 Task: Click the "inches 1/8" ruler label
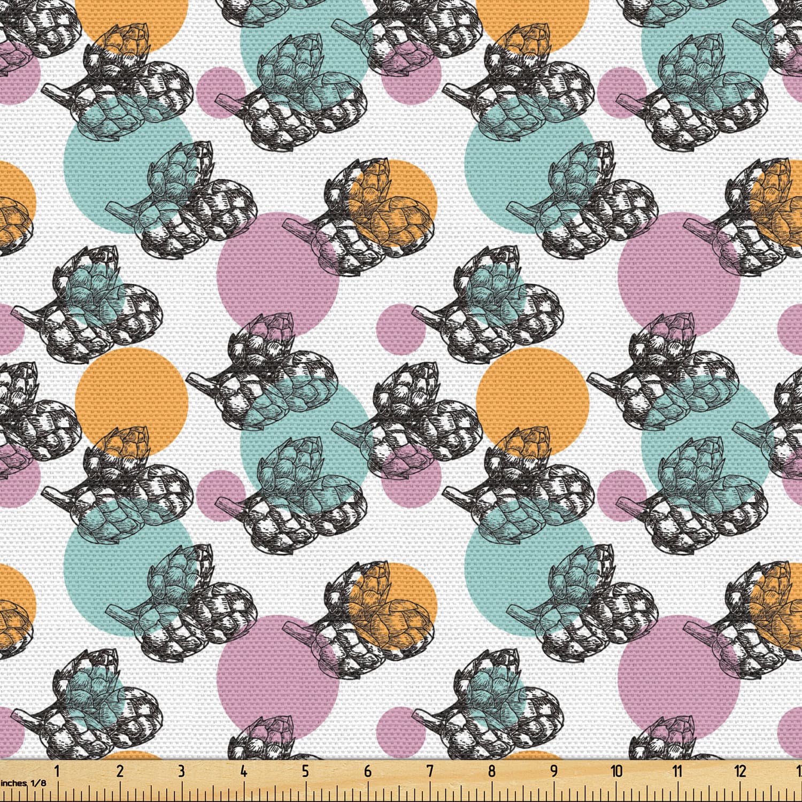(24, 783)
